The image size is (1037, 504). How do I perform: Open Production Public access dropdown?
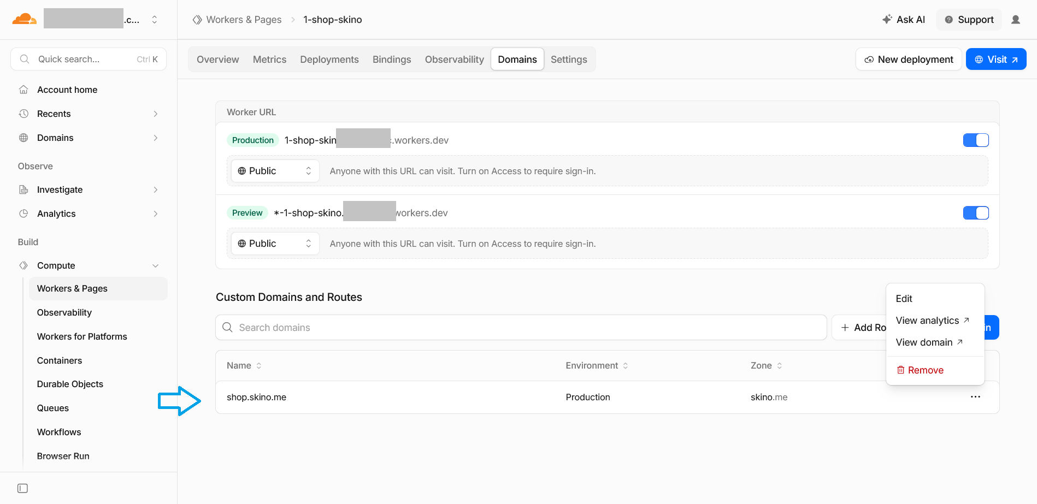[275, 171]
